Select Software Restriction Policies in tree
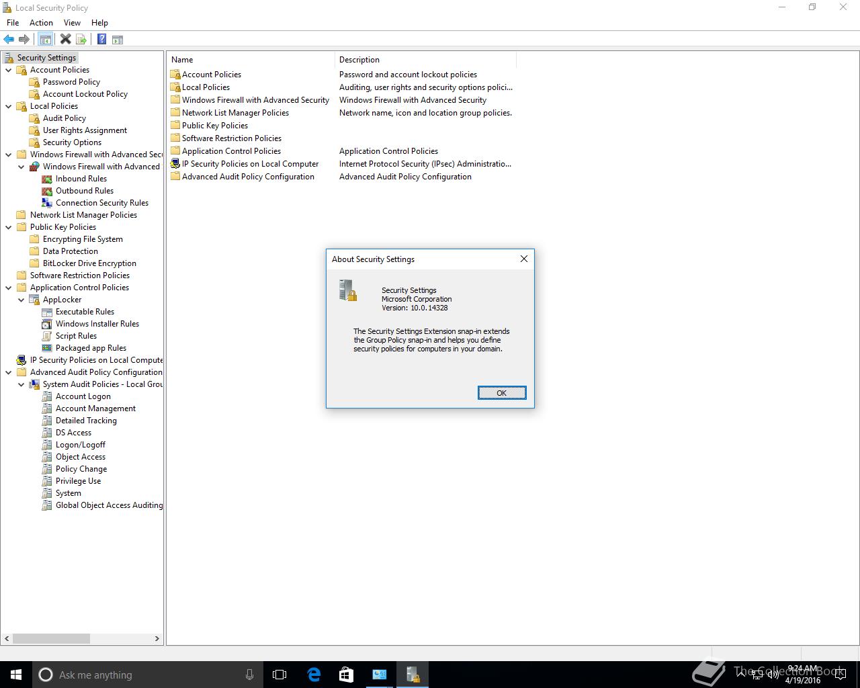 (x=79, y=275)
